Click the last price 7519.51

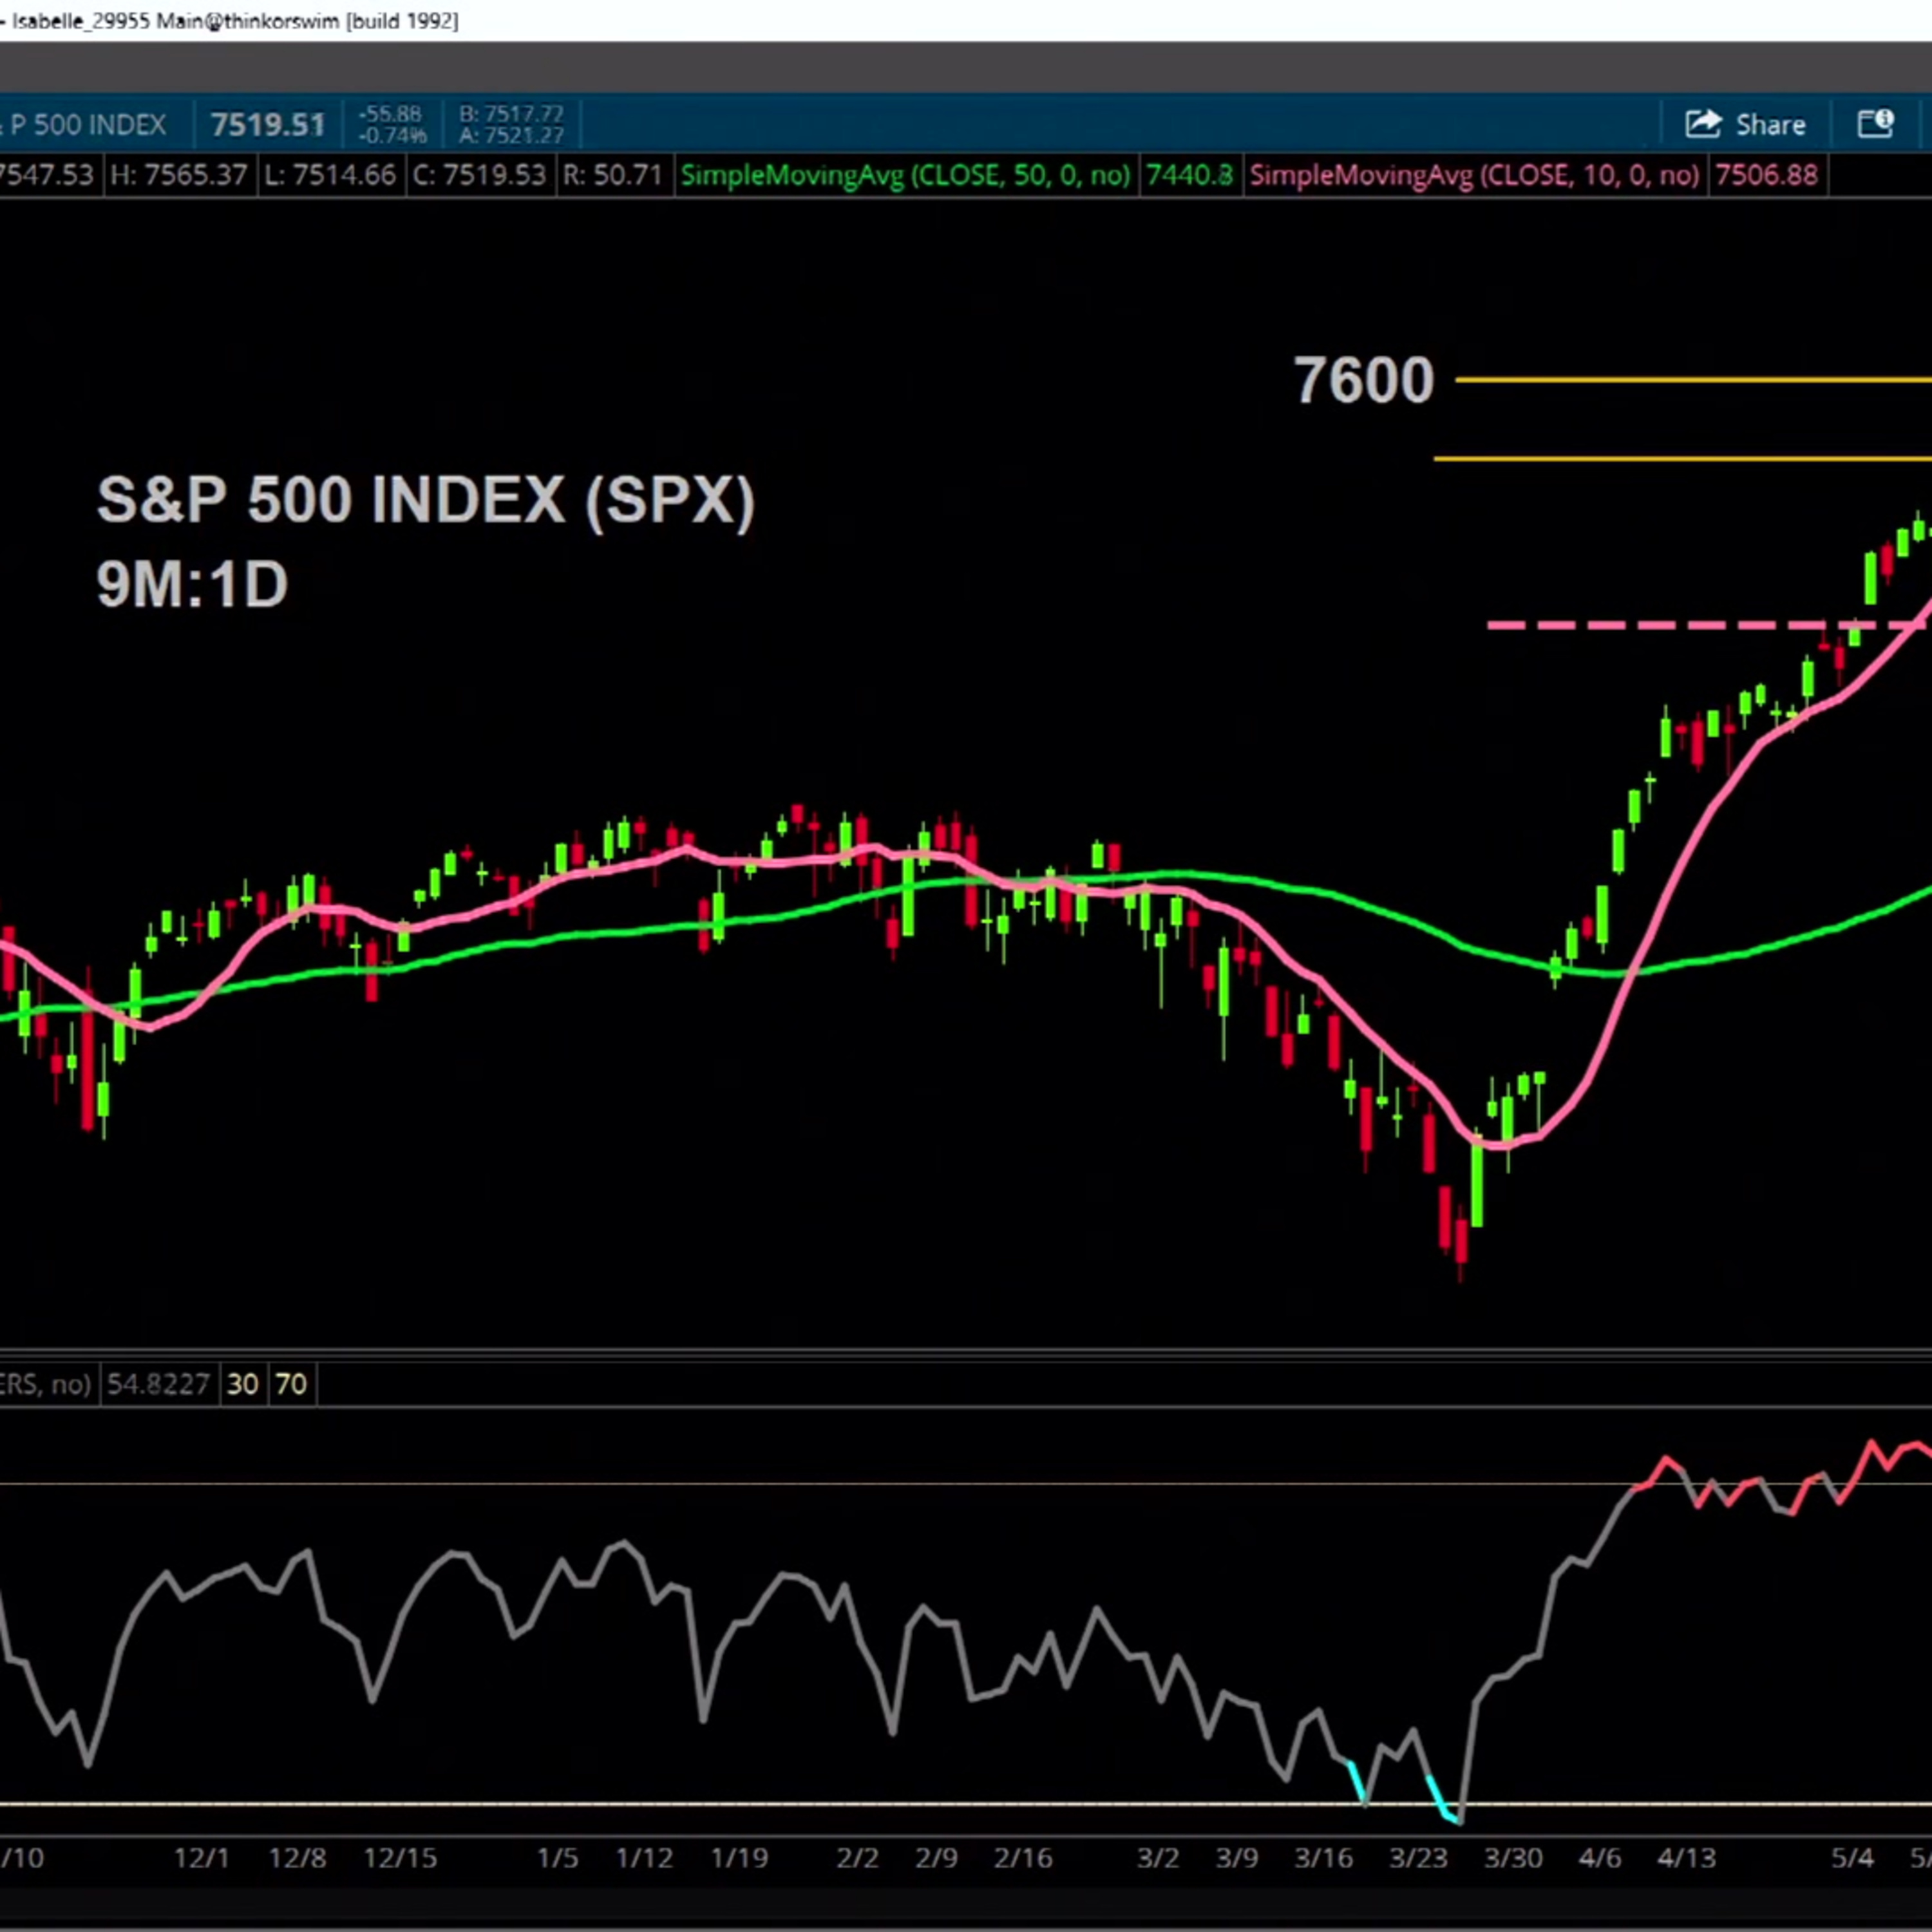[268, 125]
